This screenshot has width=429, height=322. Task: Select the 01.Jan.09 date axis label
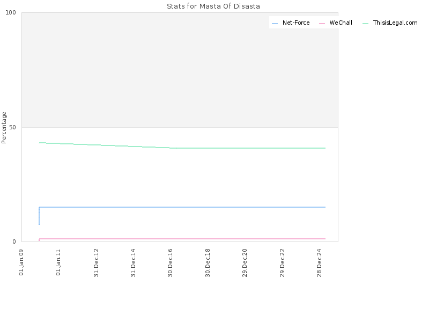point(21,262)
